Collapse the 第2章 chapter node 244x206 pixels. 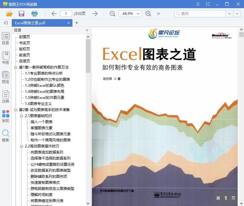tap(15, 110)
